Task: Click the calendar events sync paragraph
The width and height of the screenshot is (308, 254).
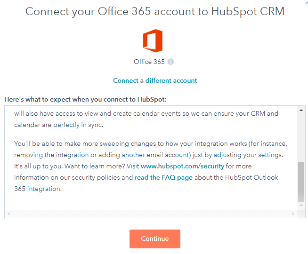Action: tap(146, 119)
